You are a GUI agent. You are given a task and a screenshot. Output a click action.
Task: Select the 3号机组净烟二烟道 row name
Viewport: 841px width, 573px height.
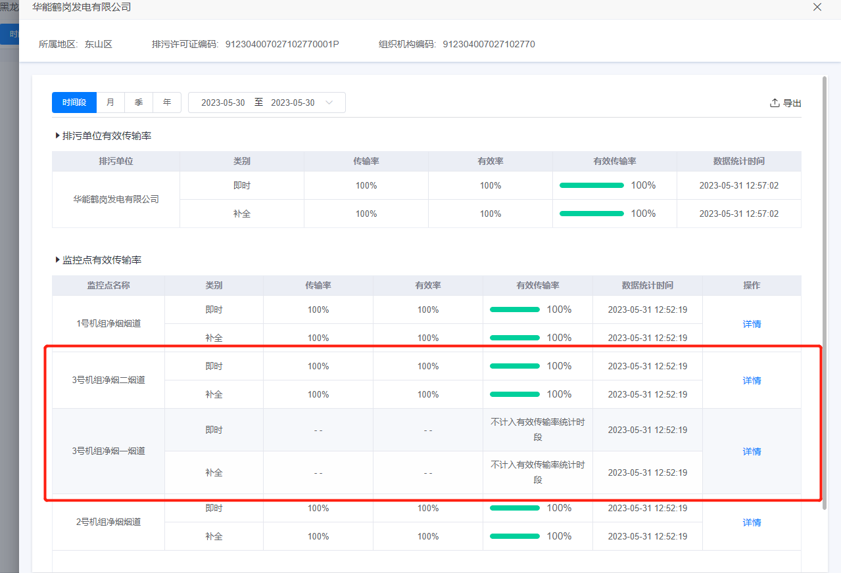(108, 380)
